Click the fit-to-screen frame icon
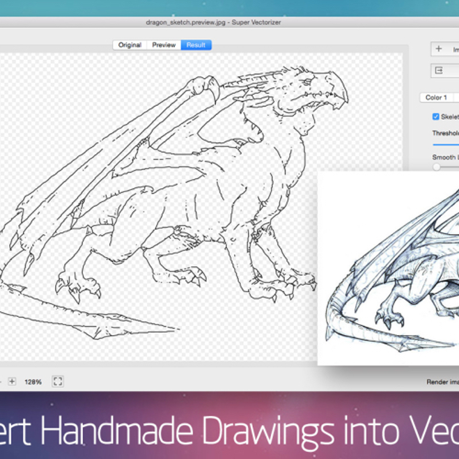This screenshot has height=459, width=459. pos(58,382)
